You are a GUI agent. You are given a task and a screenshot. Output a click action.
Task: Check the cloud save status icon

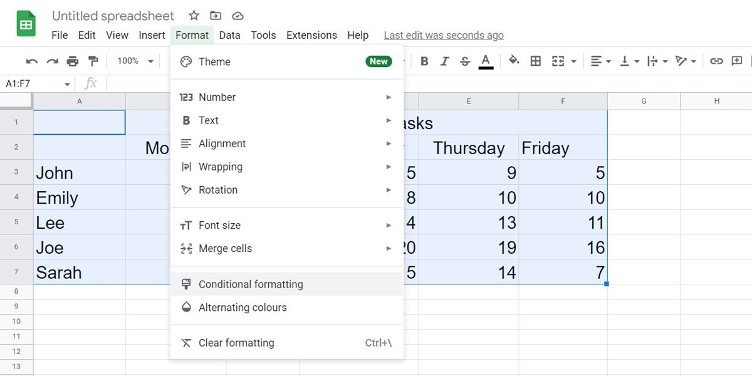(238, 16)
